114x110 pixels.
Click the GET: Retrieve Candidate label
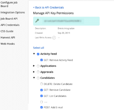tap(57, 90)
